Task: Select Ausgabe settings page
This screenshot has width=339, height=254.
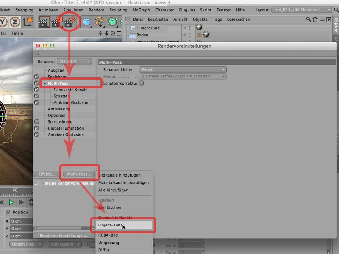Action: pyautogui.click(x=56, y=70)
